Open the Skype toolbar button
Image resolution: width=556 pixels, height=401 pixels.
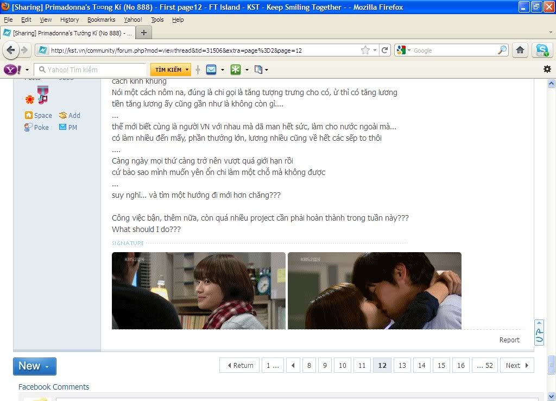542,50
